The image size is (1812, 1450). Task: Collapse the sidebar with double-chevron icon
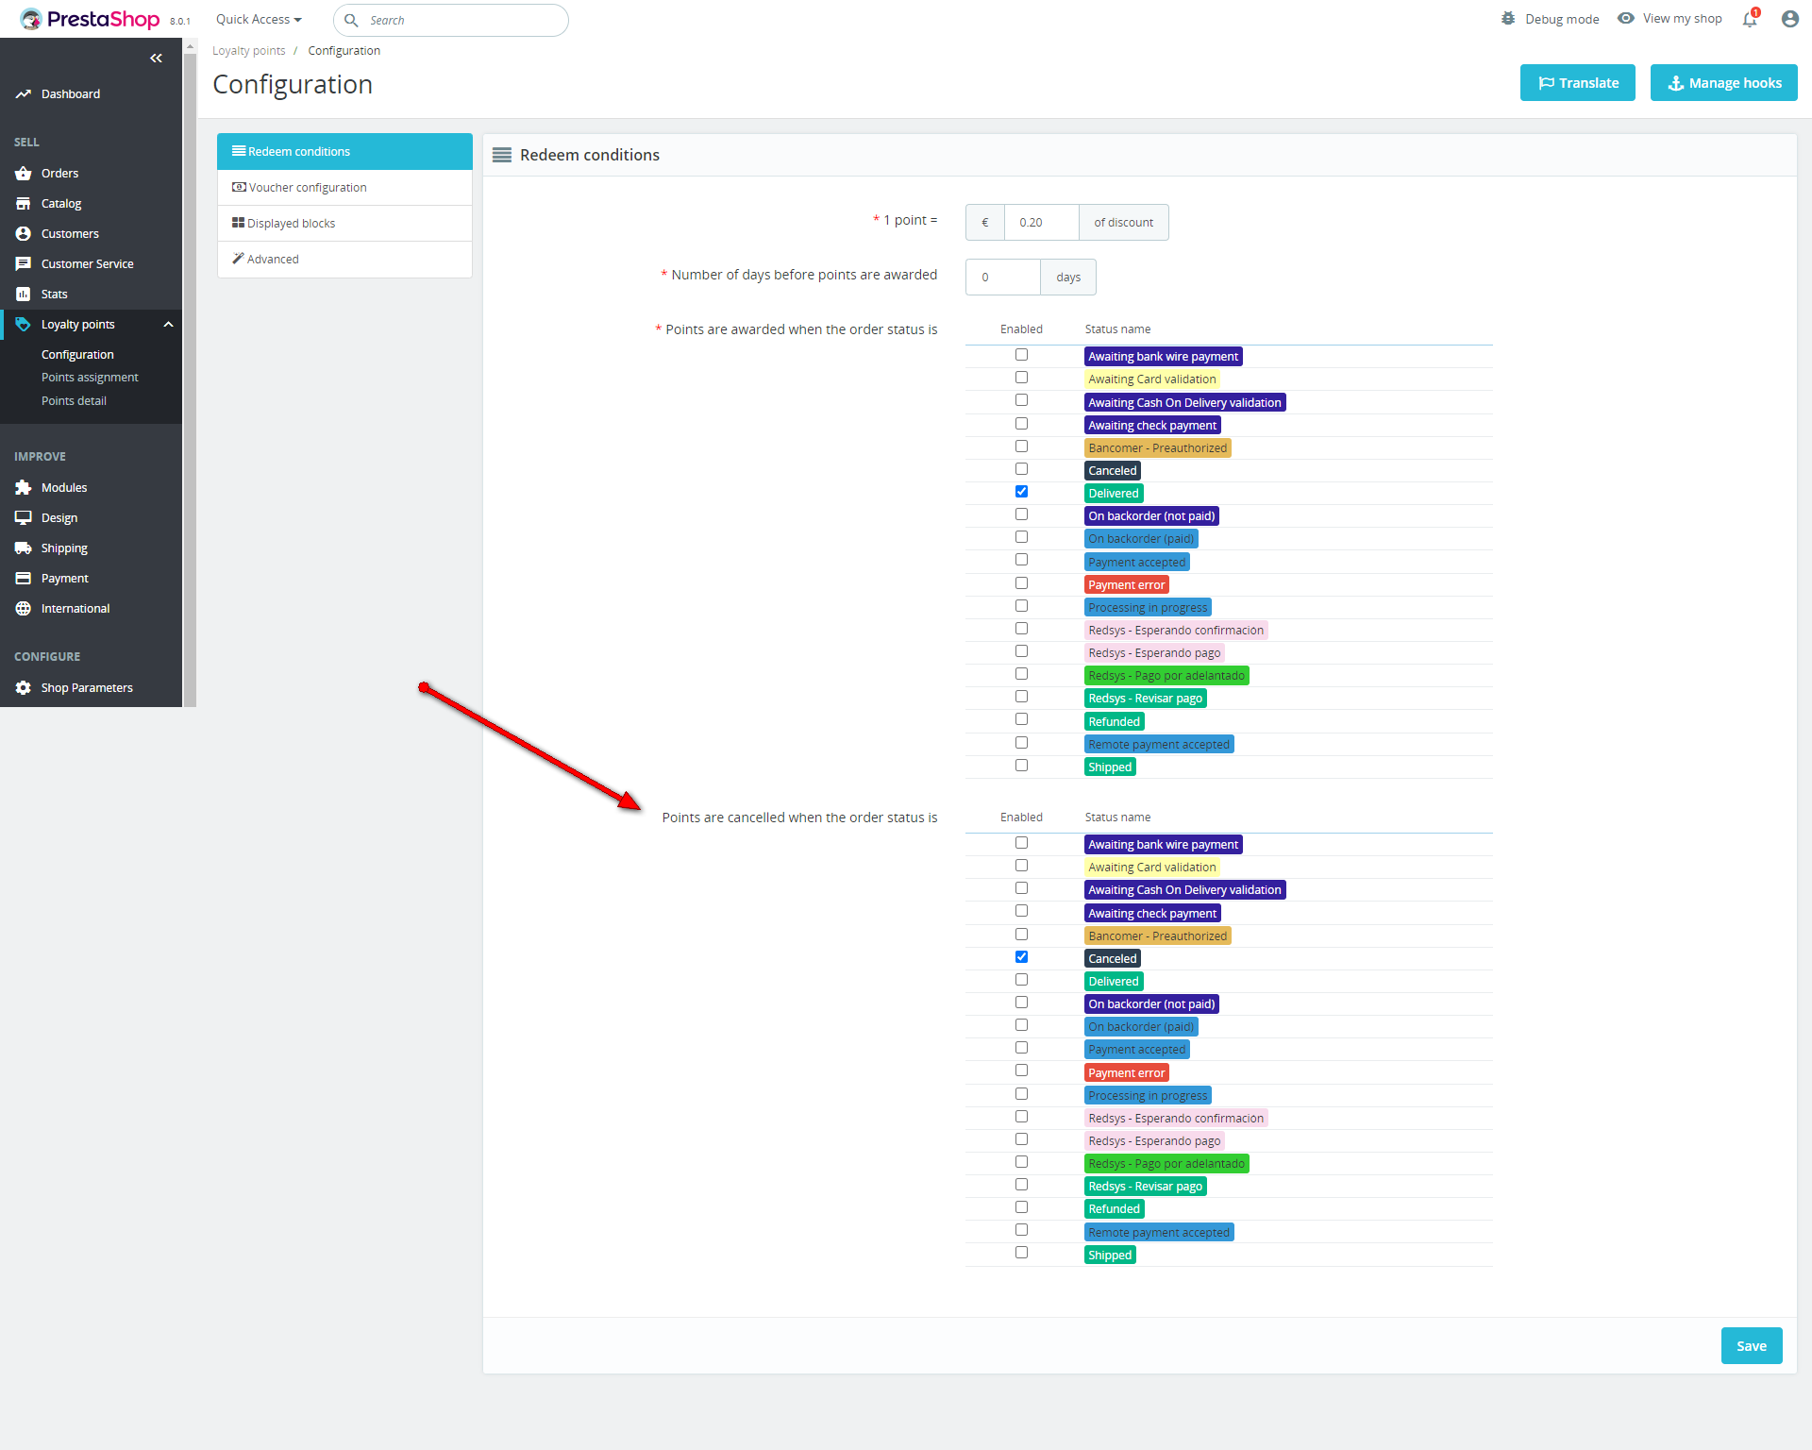click(157, 59)
